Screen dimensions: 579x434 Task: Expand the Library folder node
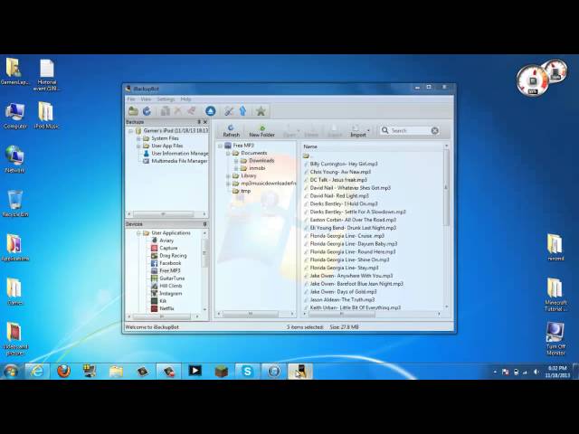point(228,175)
